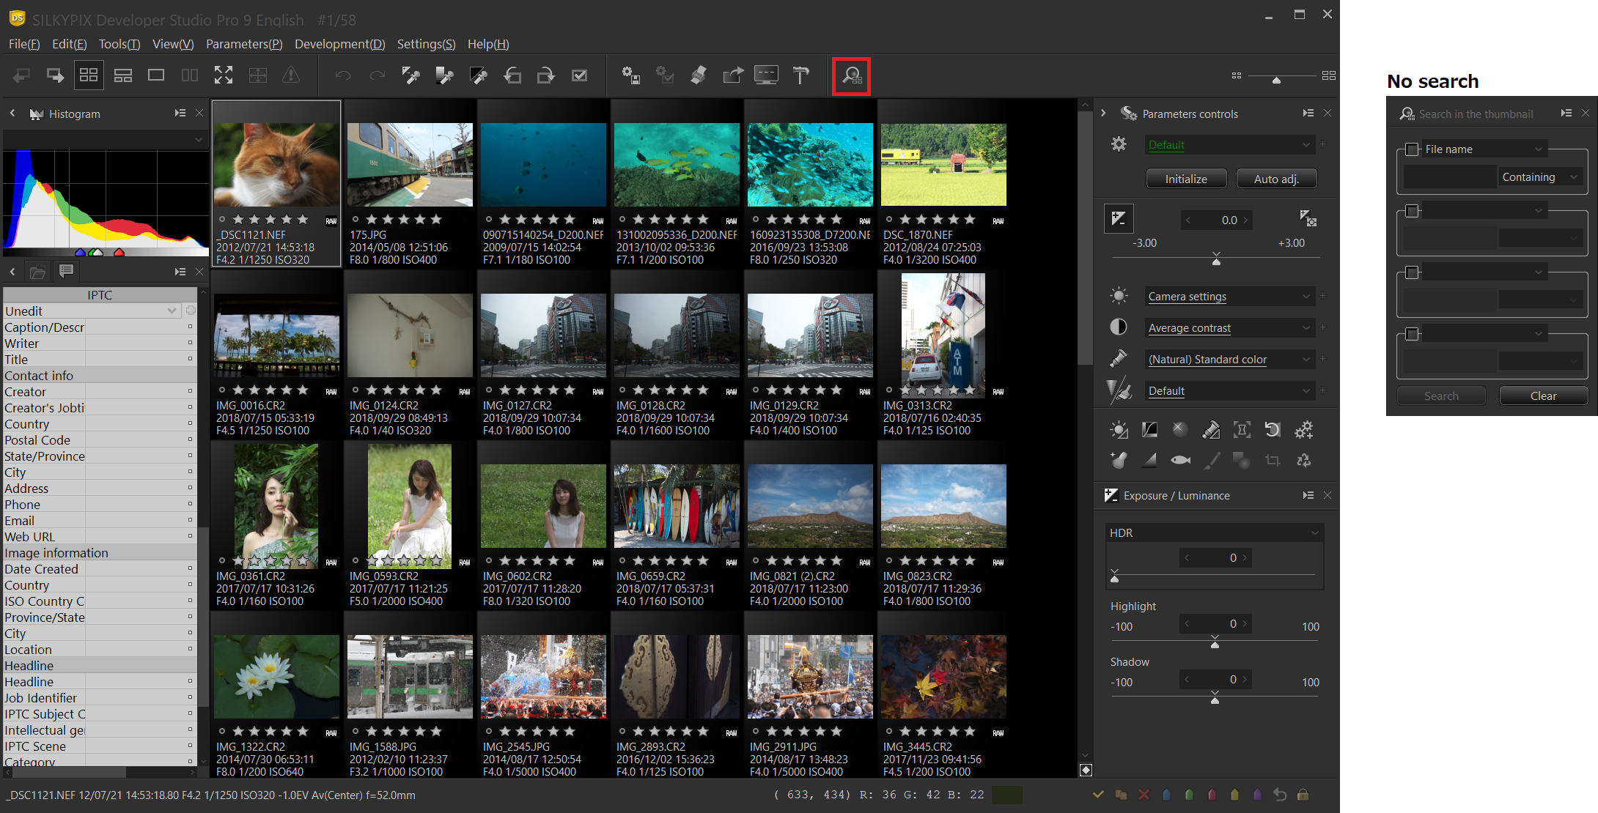This screenshot has width=1598, height=813.
Task: Switch to combination view mode icon
Action: pos(122,75)
